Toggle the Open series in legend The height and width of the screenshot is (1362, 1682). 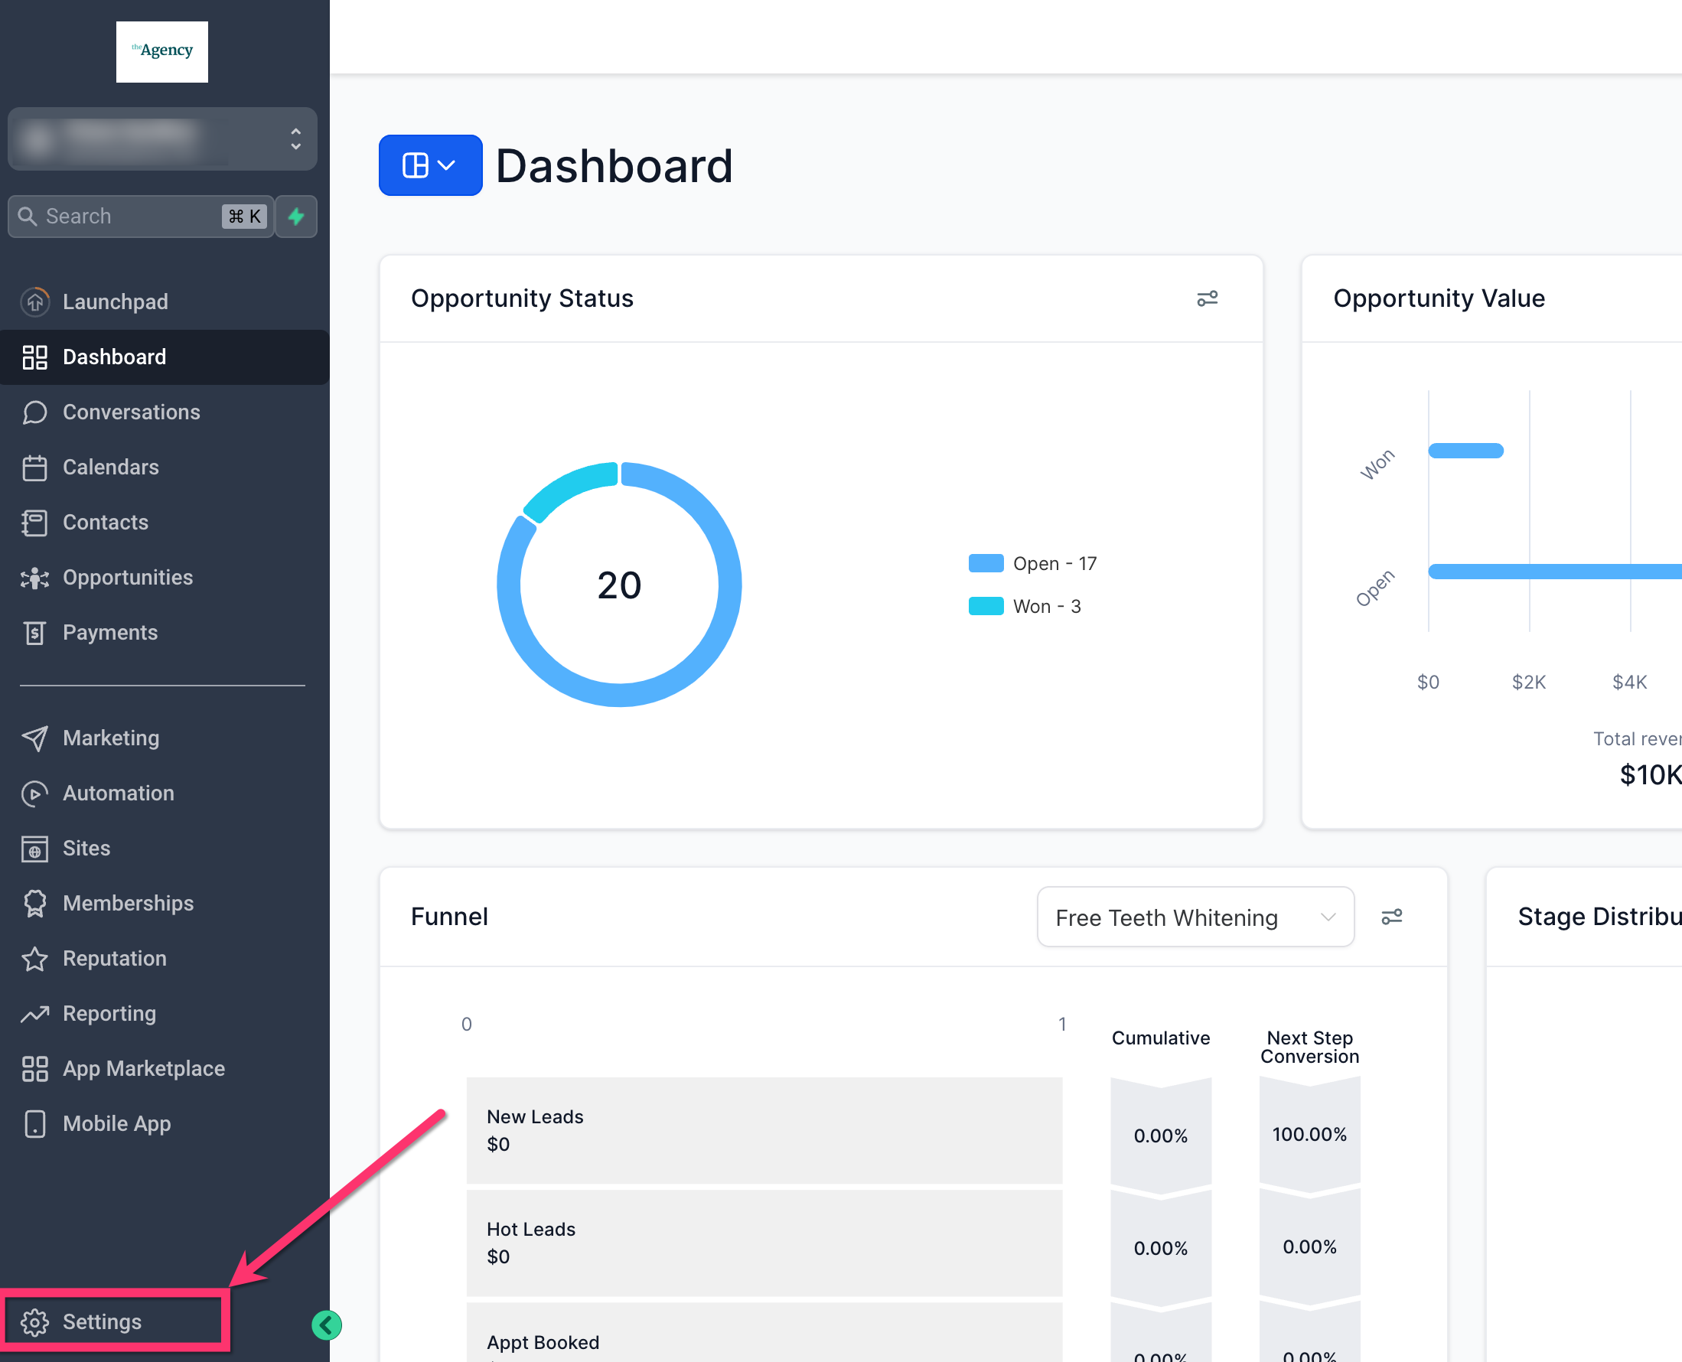(x=1032, y=563)
